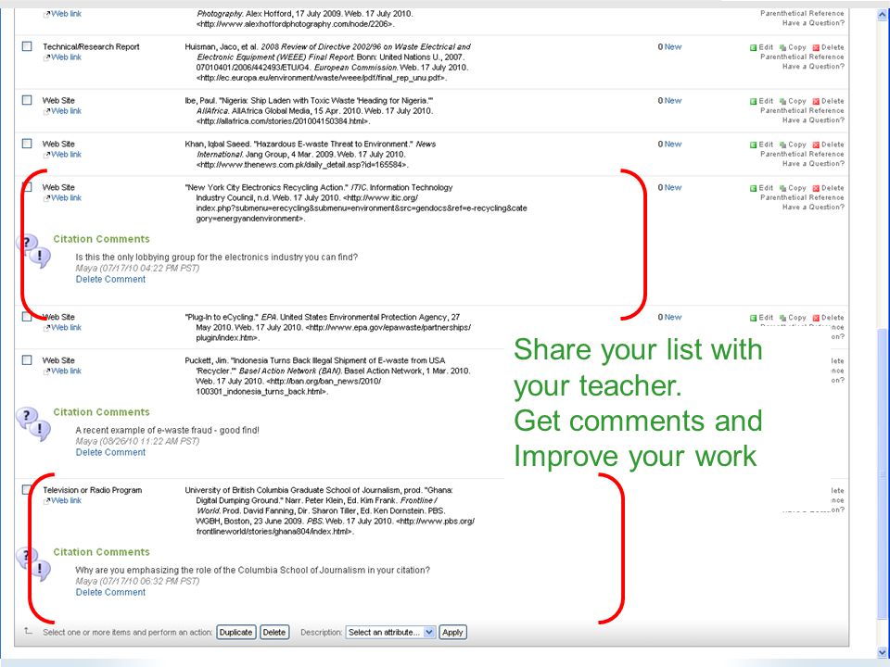Click Have a Question? for Huisman report
The image size is (890, 667).
click(x=813, y=67)
